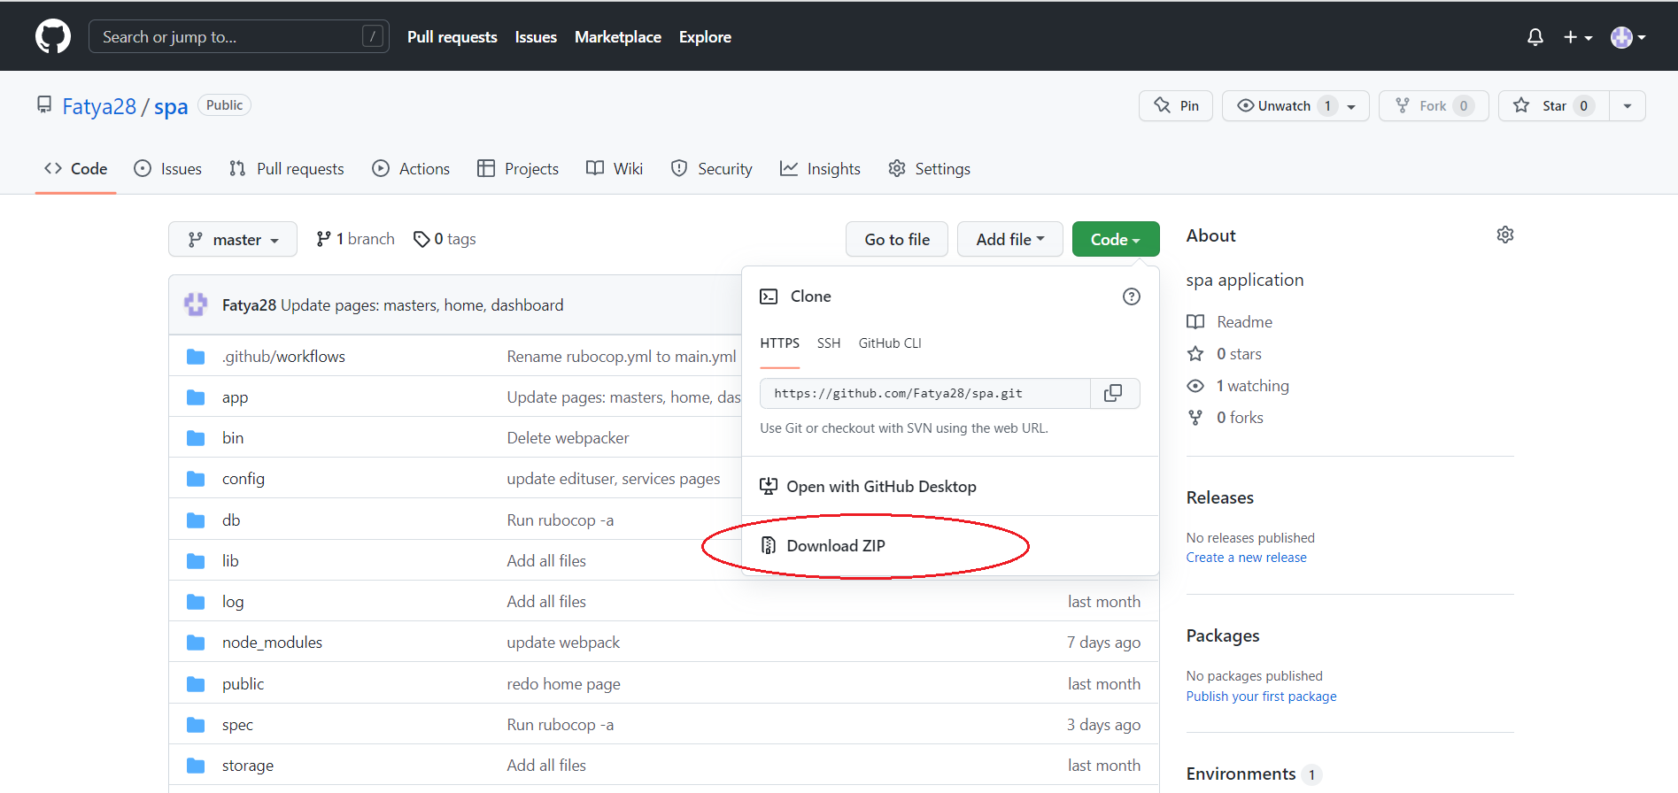Open repository Settings tab
The height and width of the screenshot is (793, 1678).
click(930, 168)
